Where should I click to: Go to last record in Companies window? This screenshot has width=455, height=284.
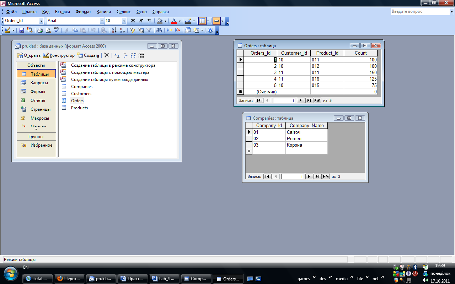(318, 176)
